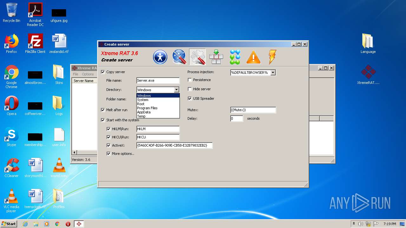Click the volume icon in system tray

pyautogui.click(x=360, y=224)
